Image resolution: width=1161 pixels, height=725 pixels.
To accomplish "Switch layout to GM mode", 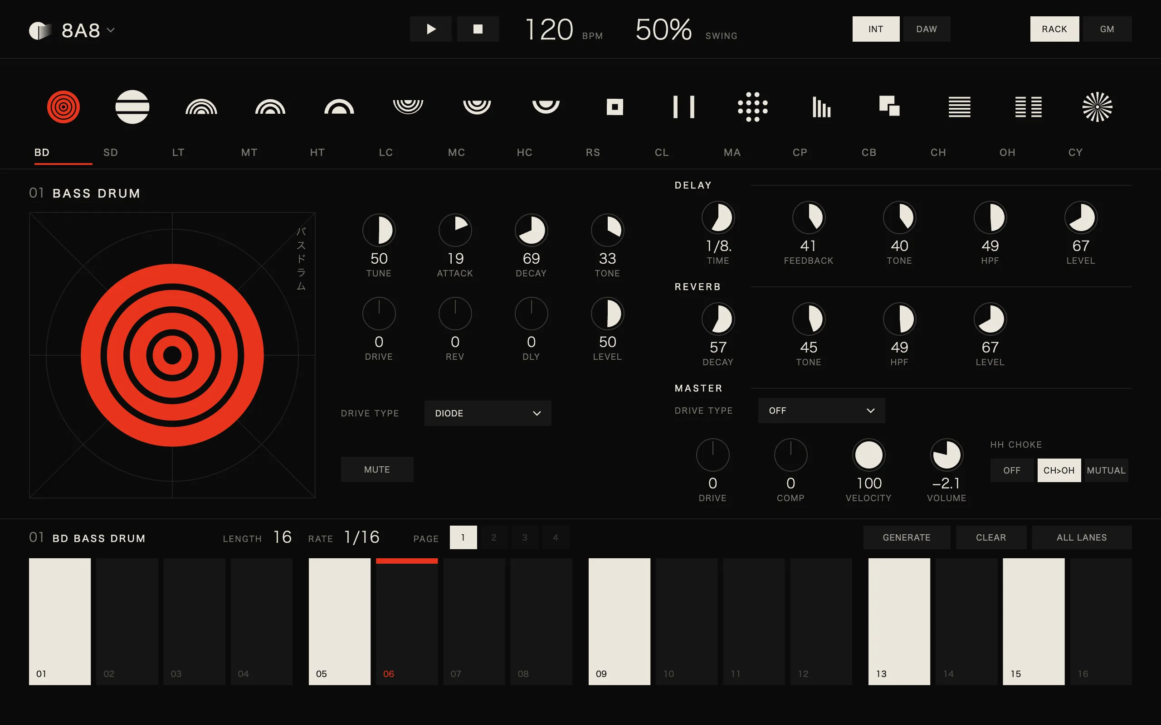I will coord(1107,29).
